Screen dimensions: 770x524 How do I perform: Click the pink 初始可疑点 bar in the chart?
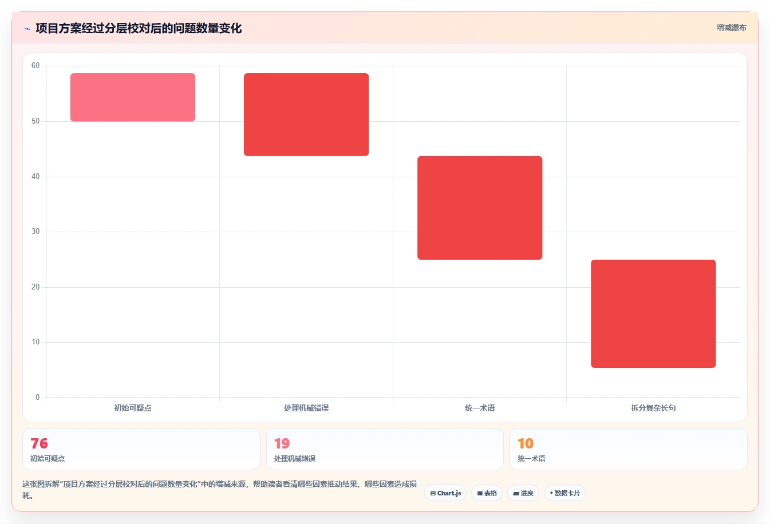tap(133, 97)
